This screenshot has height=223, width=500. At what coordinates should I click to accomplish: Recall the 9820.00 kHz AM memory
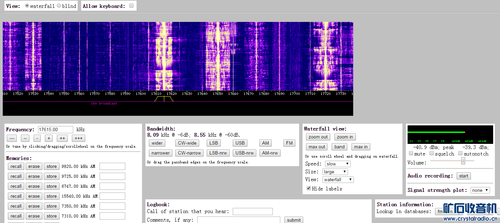pyautogui.click(x=16, y=166)
